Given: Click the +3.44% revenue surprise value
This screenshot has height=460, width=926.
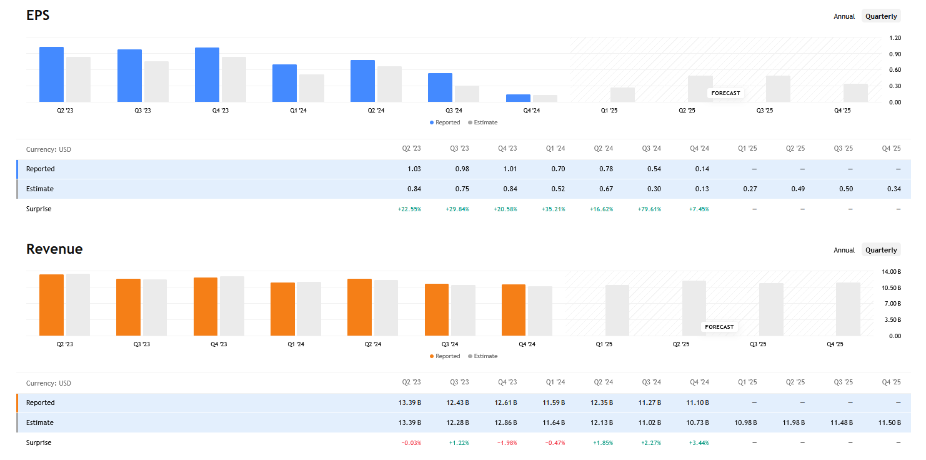Looking at the screenshot, I should click(x=700, y=442).
